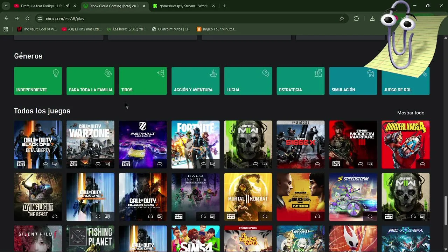Image resolution: width=448 pixels, height=252 pixels.
Task: Open the Fishing Planet game card
Action: (x=90, y=239)
